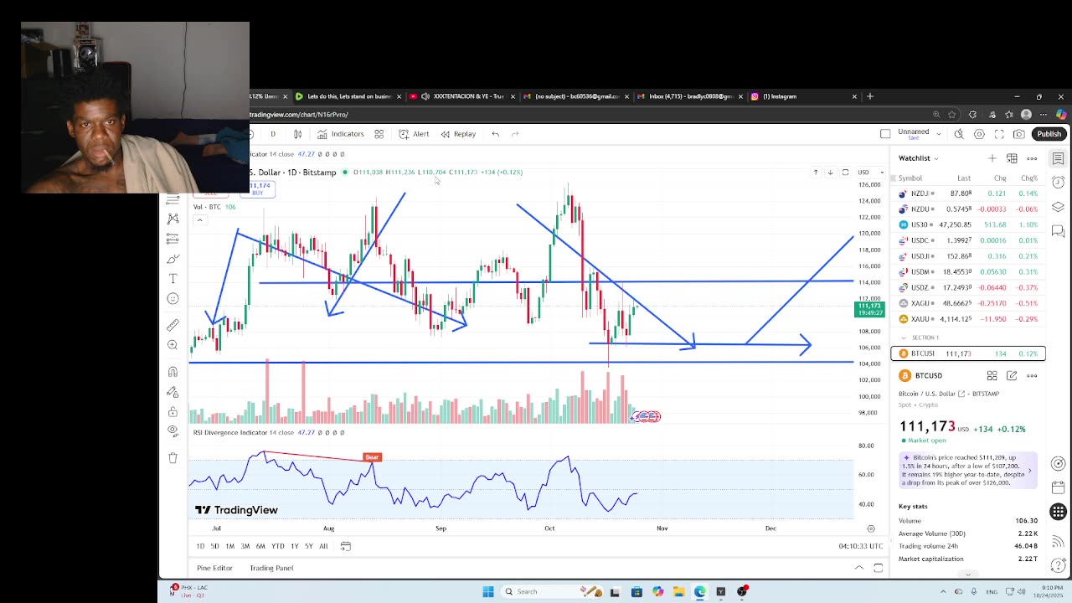
Task: Maximize the bottom panel
Action: pyautogui.click(x=878, y=568)
